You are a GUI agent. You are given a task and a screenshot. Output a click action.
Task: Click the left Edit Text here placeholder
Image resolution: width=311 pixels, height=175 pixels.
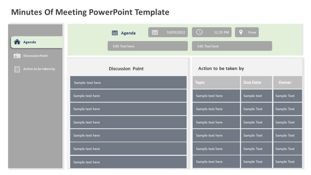pos(147,46)
